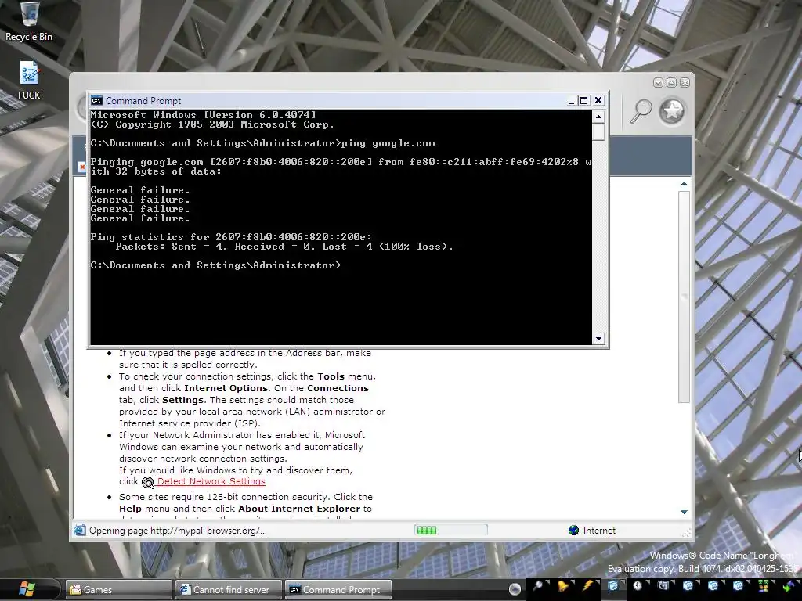Follow the Detect Network Settings link
Screen dimensions: 802x601
(211, 481)
